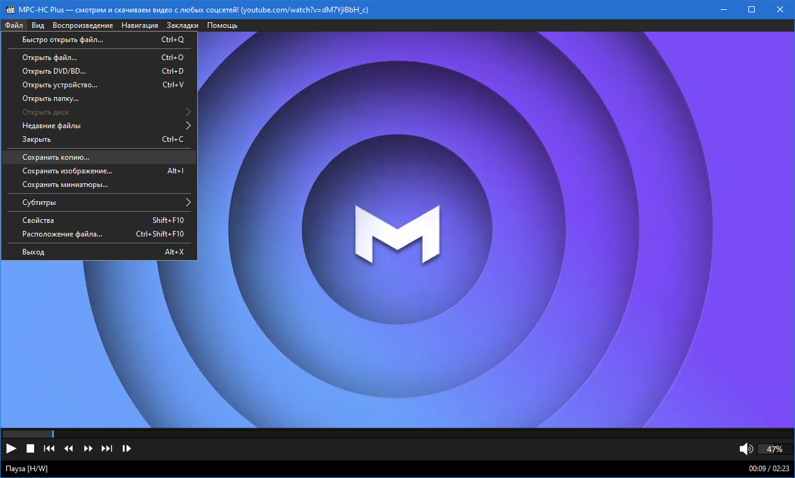This screenshot has height=478, width=795.
Task: Open the Файл menu
Action: 14,25
